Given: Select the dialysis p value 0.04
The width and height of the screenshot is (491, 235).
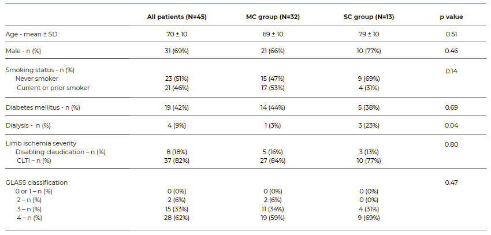Looking at the screenshot, I should click(452, 125).
